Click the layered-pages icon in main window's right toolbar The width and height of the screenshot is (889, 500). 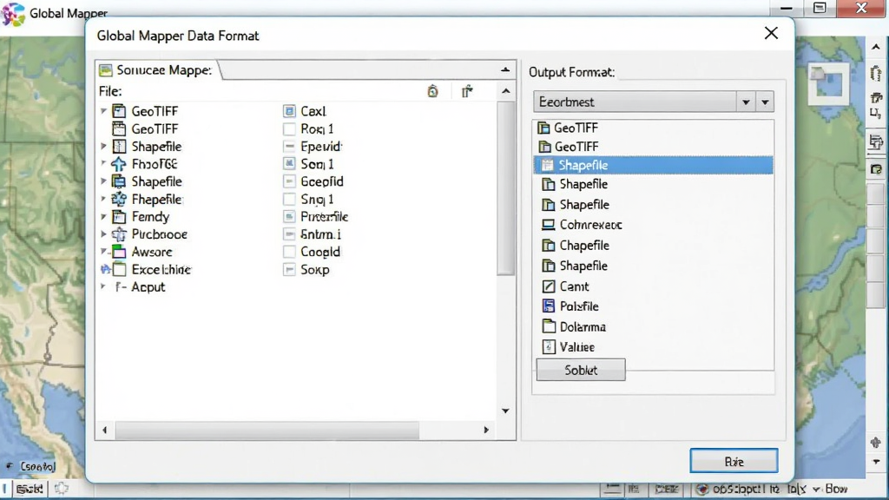876,141
